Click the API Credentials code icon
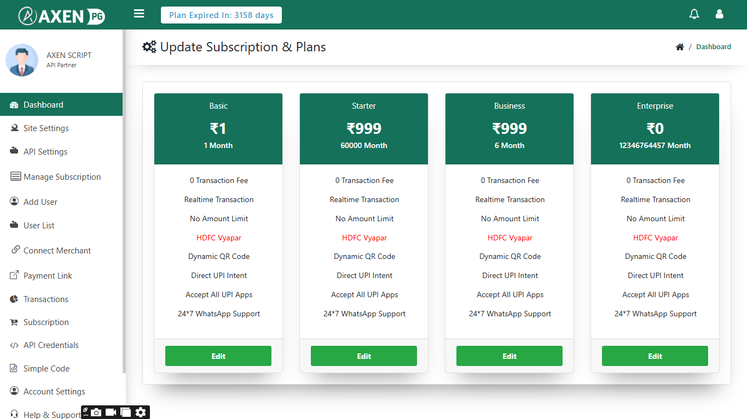 [x=14, y=345]
